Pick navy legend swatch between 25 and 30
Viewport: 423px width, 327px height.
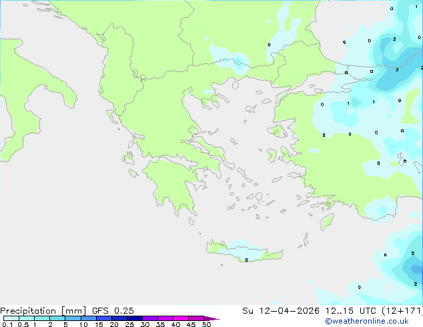click(x=134, y=318)
